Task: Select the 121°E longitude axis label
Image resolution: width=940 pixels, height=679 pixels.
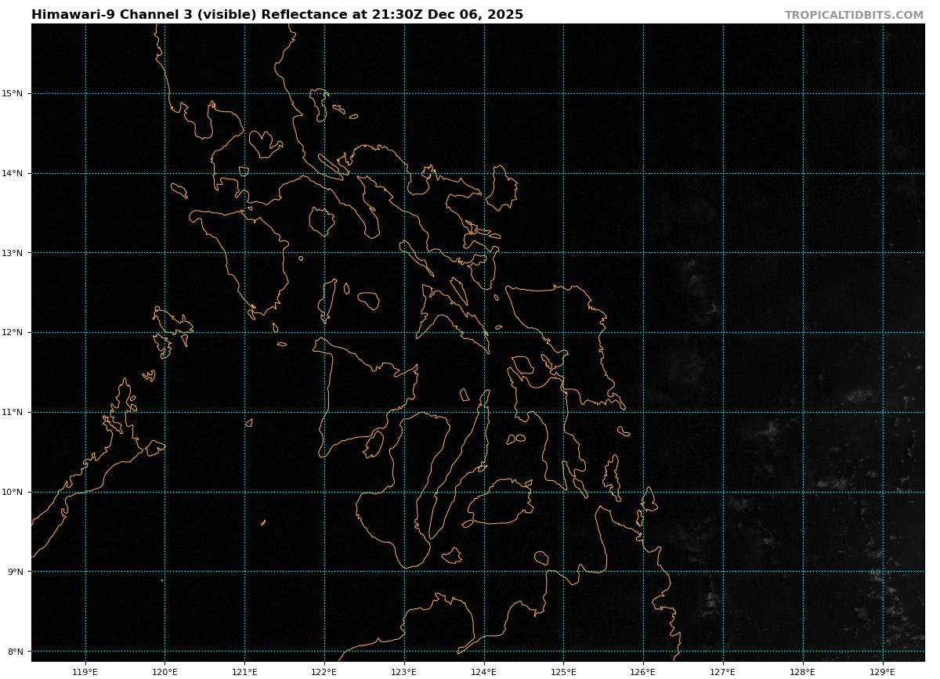Action: [x=244, y=671]
